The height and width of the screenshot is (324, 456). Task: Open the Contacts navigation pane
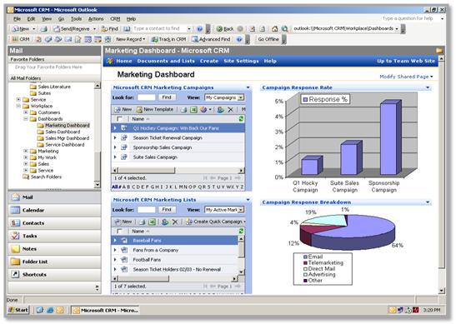pos(55,223)
